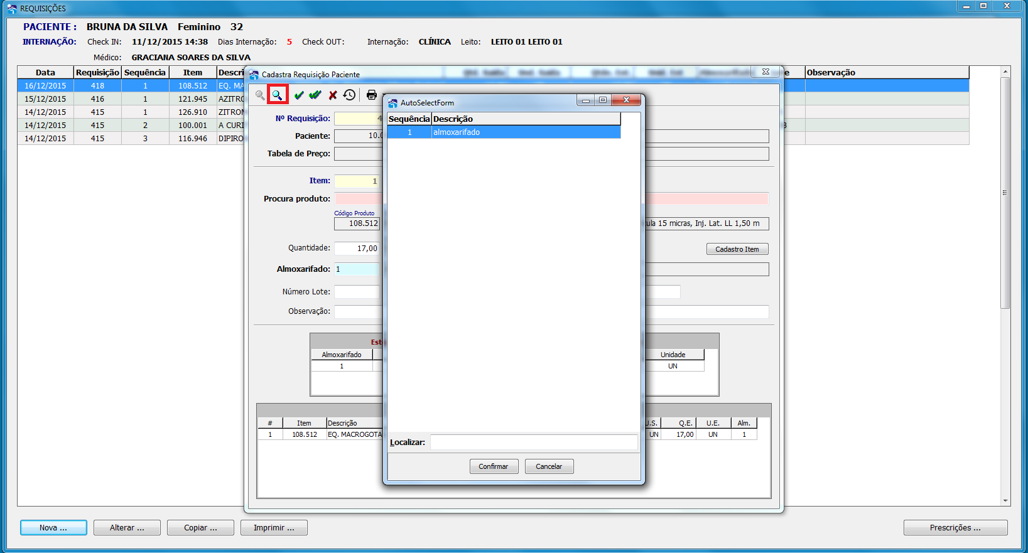Click the Imprimir ... button
Screen dimensions: 1028x553
[274, 528]
